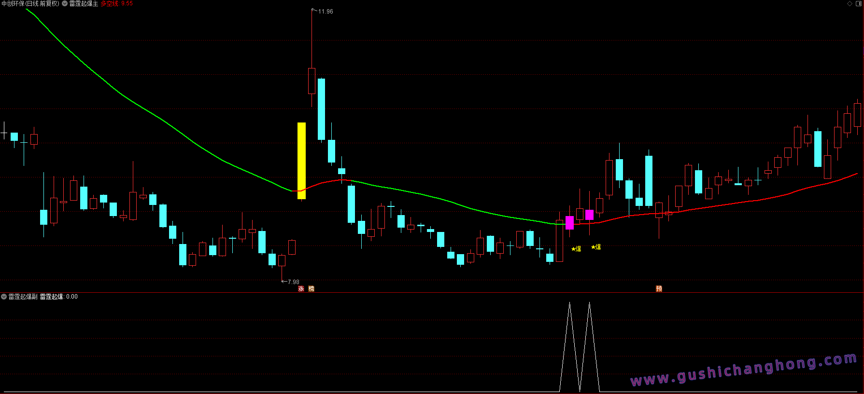The image size is (864, 394).
Task: Select the 雷霆起爆主 indicator name
Action: tap(84, 3)
